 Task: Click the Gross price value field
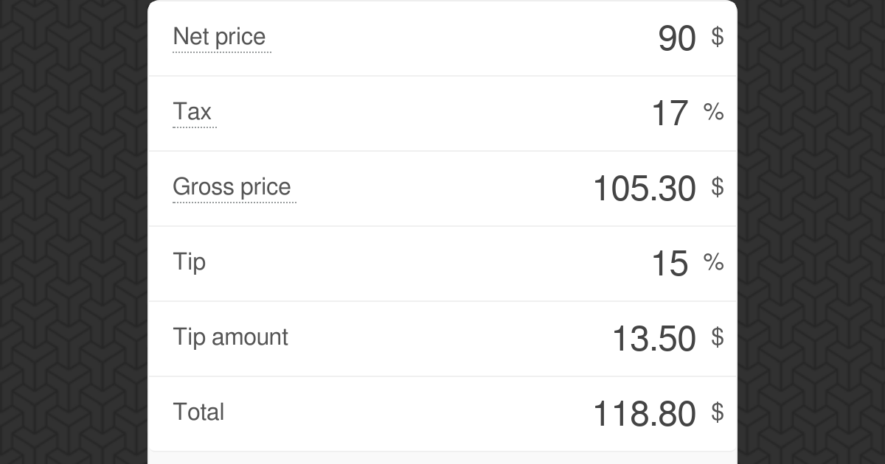645,189
